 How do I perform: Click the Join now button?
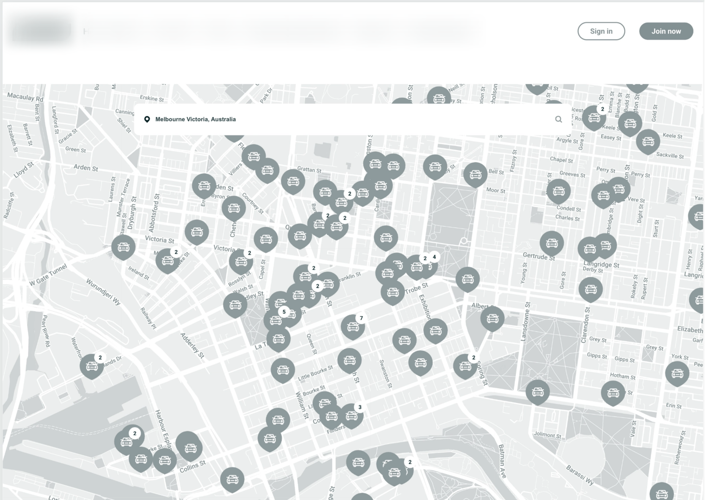[x=666, y=31]
